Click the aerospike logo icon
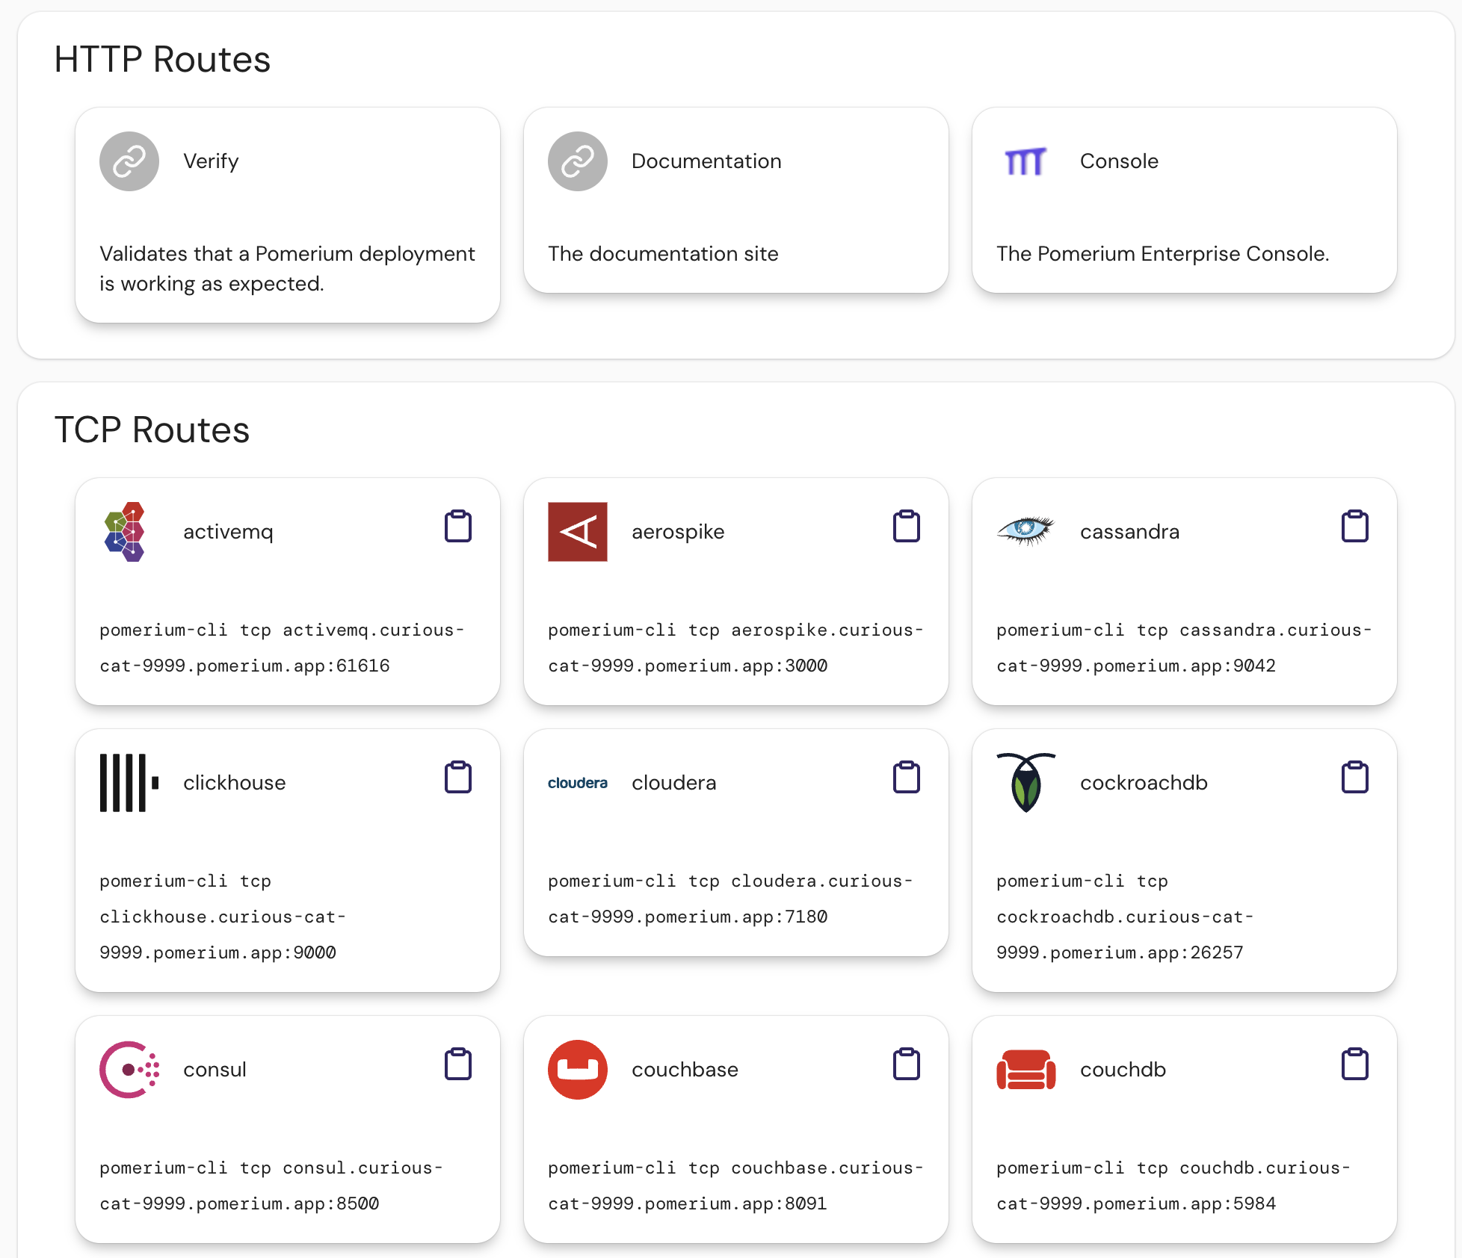 coord(577,531)
